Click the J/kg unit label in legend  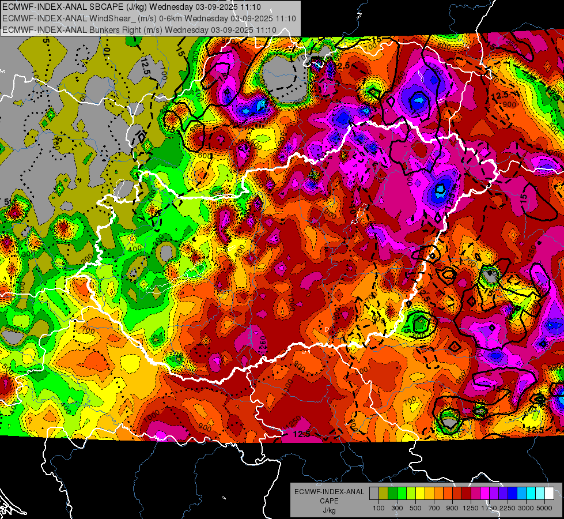click(x=329, y=510)
